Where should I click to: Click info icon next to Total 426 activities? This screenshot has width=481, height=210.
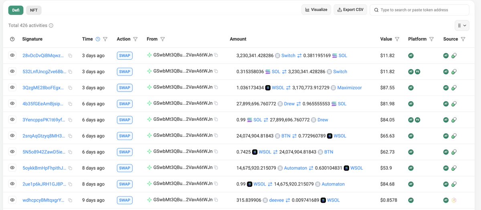click(x=51, y=26)
